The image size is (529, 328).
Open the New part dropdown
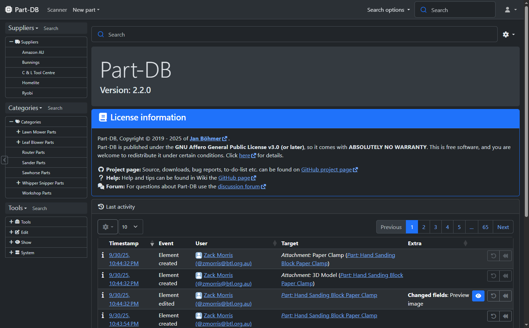[86, 10]
